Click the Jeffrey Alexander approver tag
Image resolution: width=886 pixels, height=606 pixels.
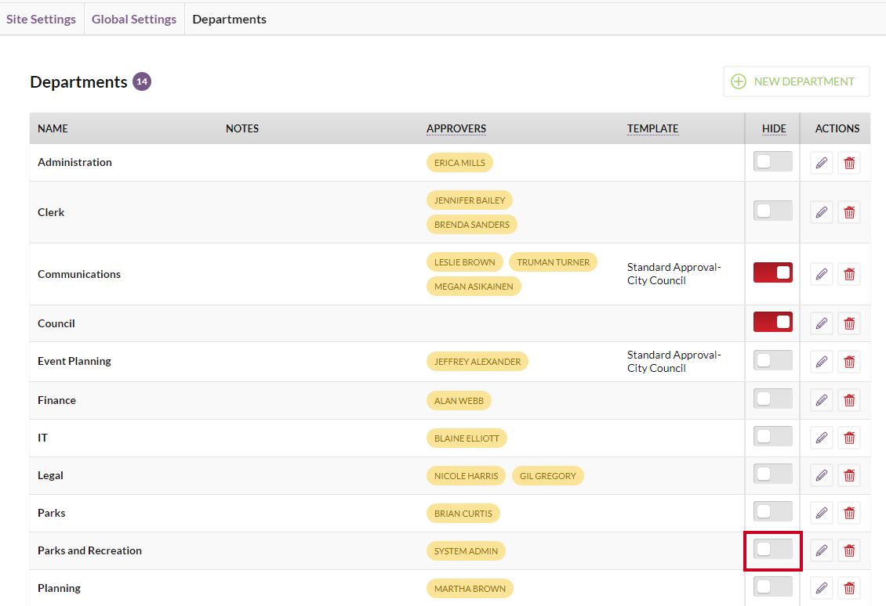pos(477,362)
